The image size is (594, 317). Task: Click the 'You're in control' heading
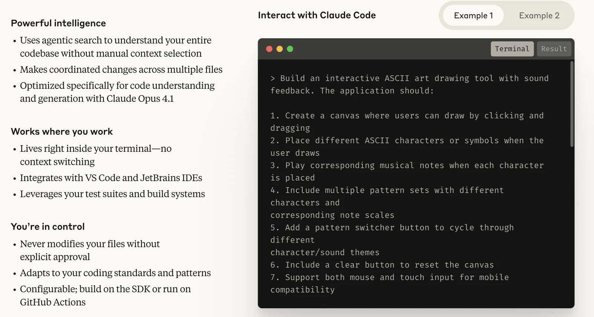click(x=48, y=227)
